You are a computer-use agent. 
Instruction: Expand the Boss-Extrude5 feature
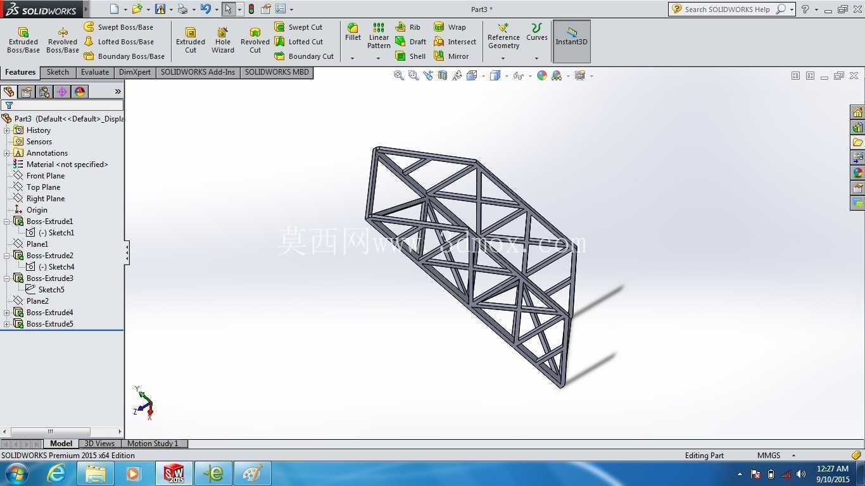click(x=7, y=324)
